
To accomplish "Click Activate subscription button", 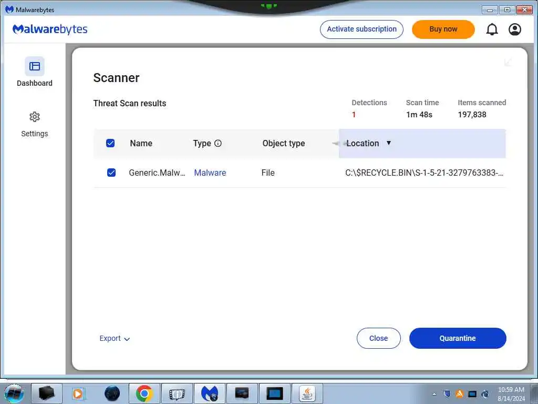I will [x=361, y=29].
